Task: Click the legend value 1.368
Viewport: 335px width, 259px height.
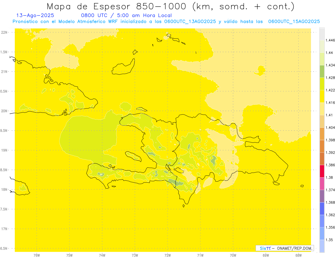Action: pos(330,202)
